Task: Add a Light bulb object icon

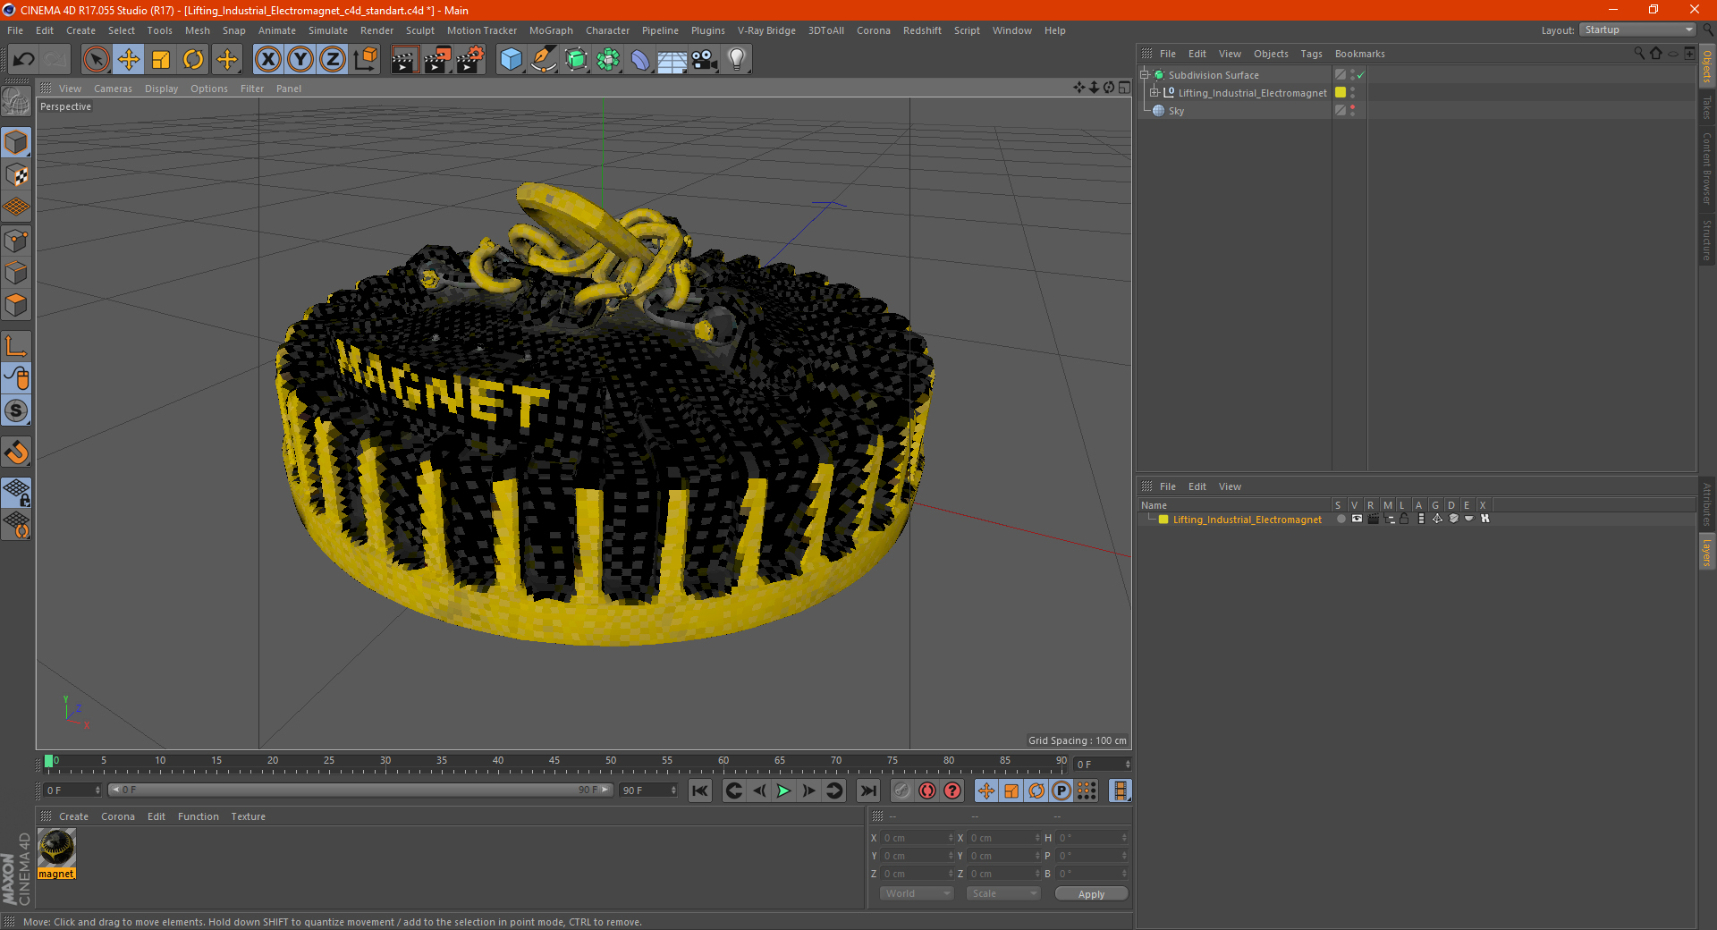Action: click(737, 60)
